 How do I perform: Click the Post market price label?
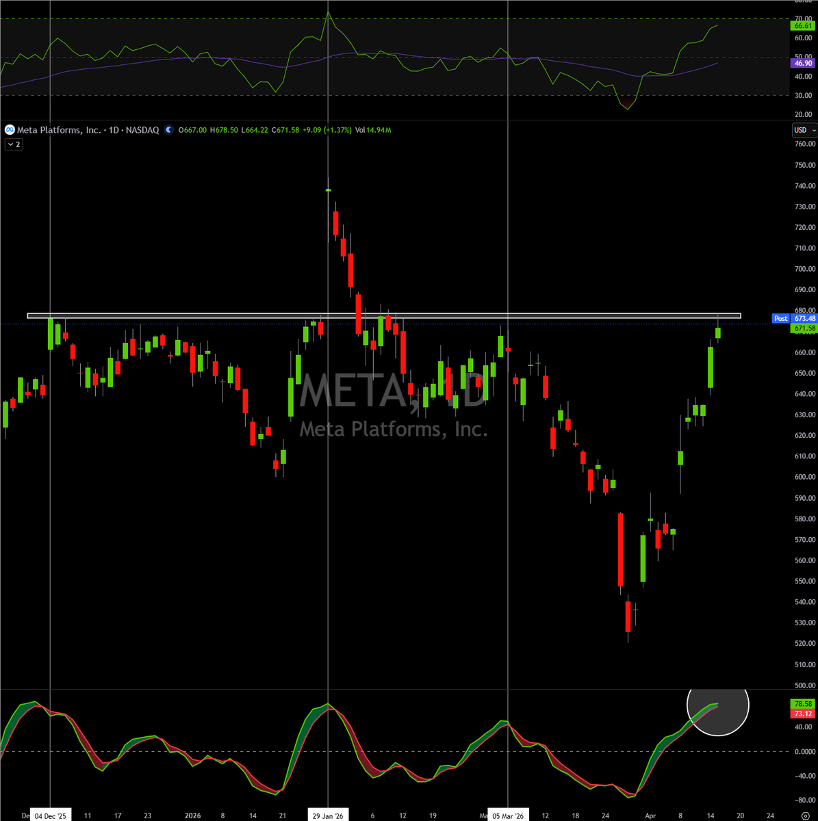(780, 318)
